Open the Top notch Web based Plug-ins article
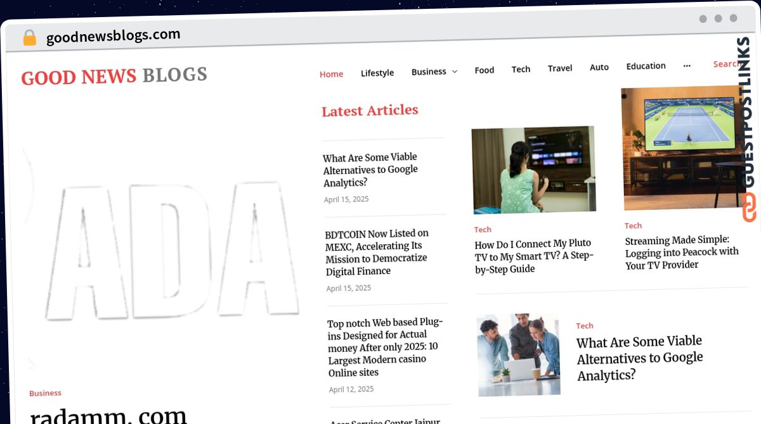This screenshot has width=761, height=424. coord(385,347)
